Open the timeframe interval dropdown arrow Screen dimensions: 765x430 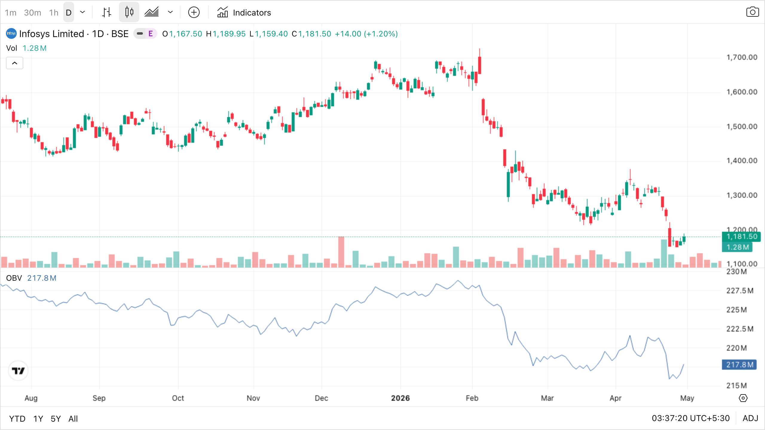[x=82, y=13]
